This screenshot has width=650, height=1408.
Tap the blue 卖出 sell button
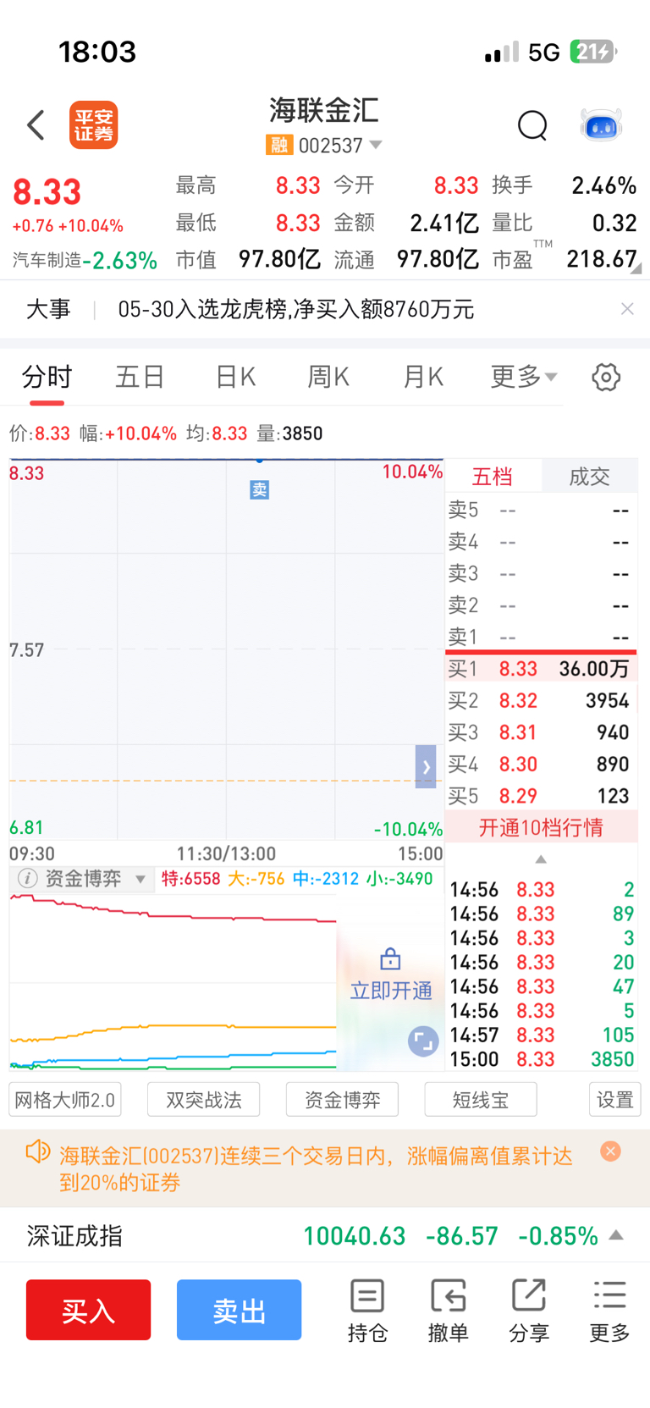[x=240, y=1310]
